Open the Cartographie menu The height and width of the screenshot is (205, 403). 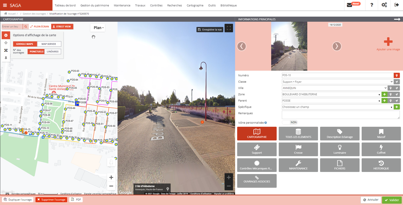(195, 5)
